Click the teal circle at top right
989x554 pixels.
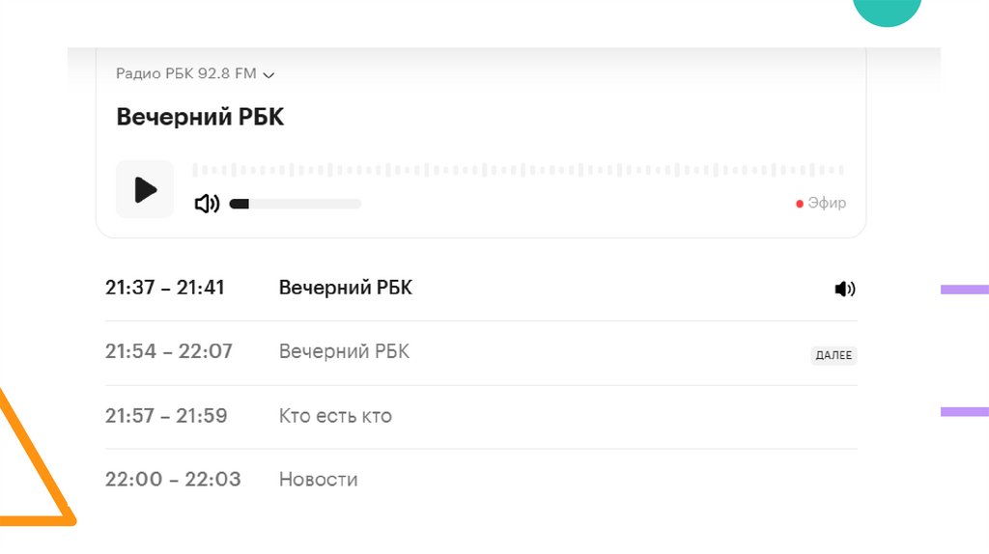click(887, 12)
